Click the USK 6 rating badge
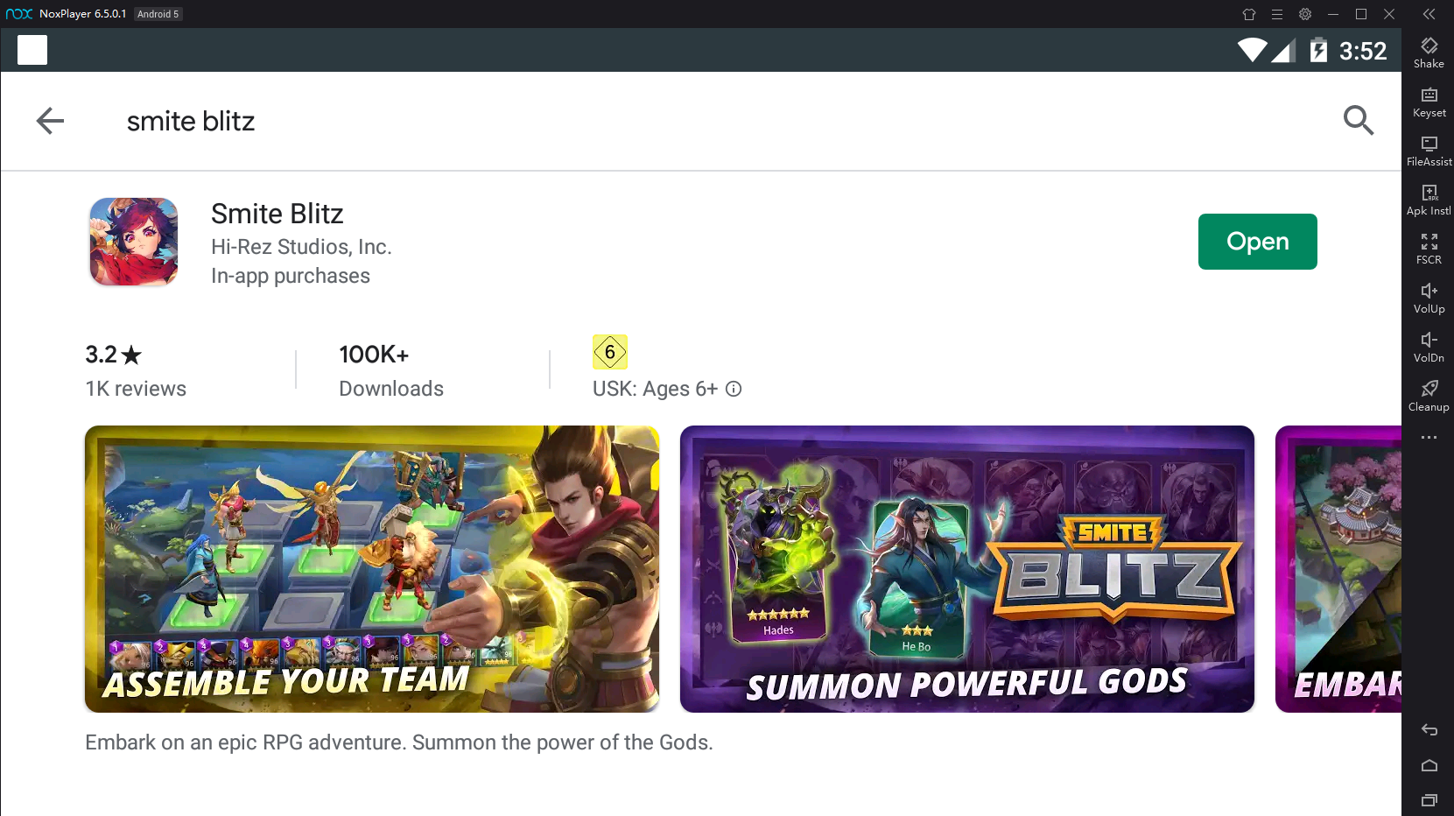1454x816 pixels. (610, 352)
